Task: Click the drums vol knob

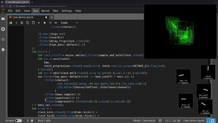Action: pos(186,101)
